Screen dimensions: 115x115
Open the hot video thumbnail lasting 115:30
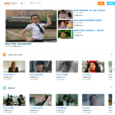point(14,66)
